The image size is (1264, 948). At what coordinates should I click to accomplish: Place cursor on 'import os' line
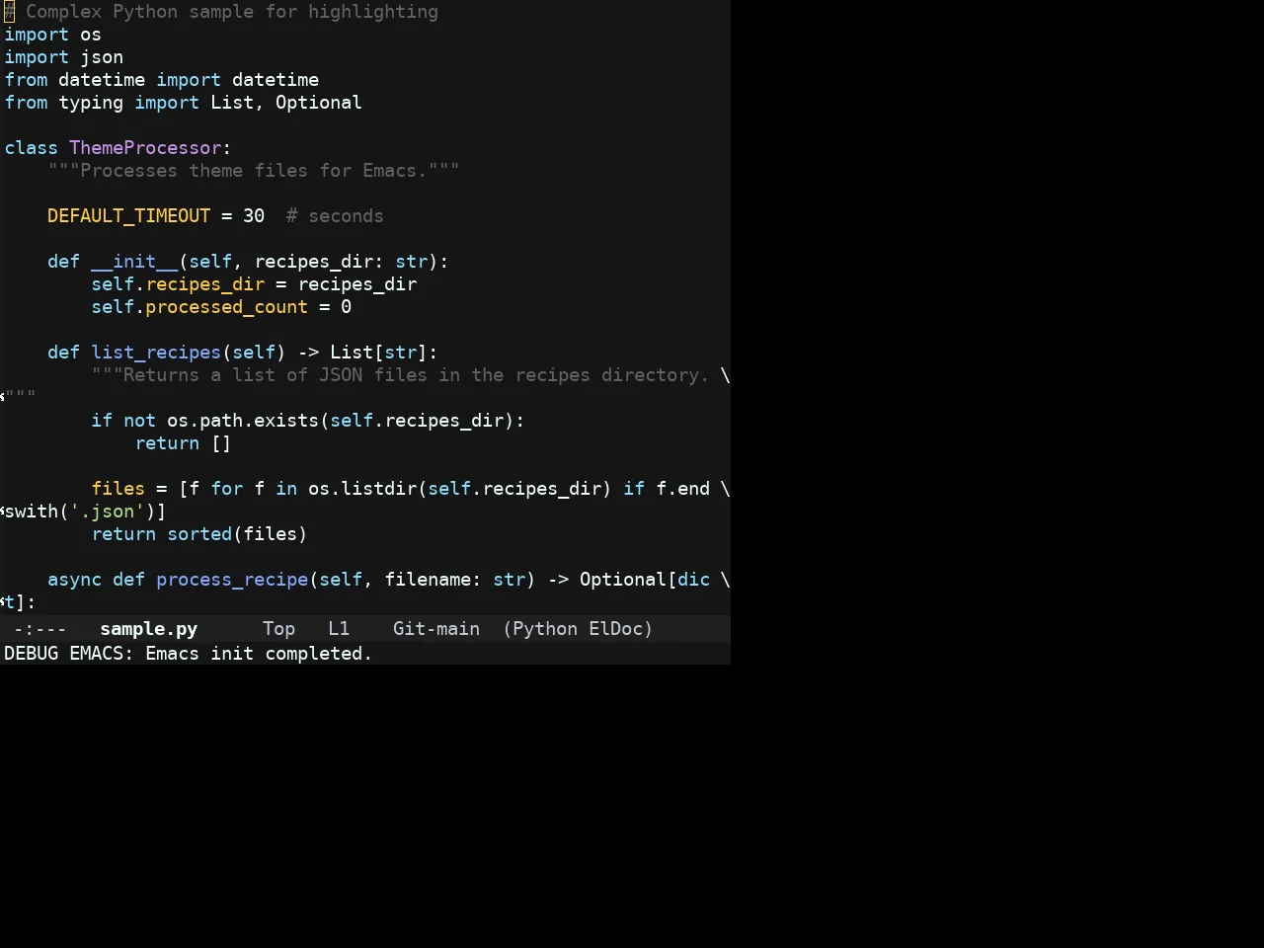(52, 35)
